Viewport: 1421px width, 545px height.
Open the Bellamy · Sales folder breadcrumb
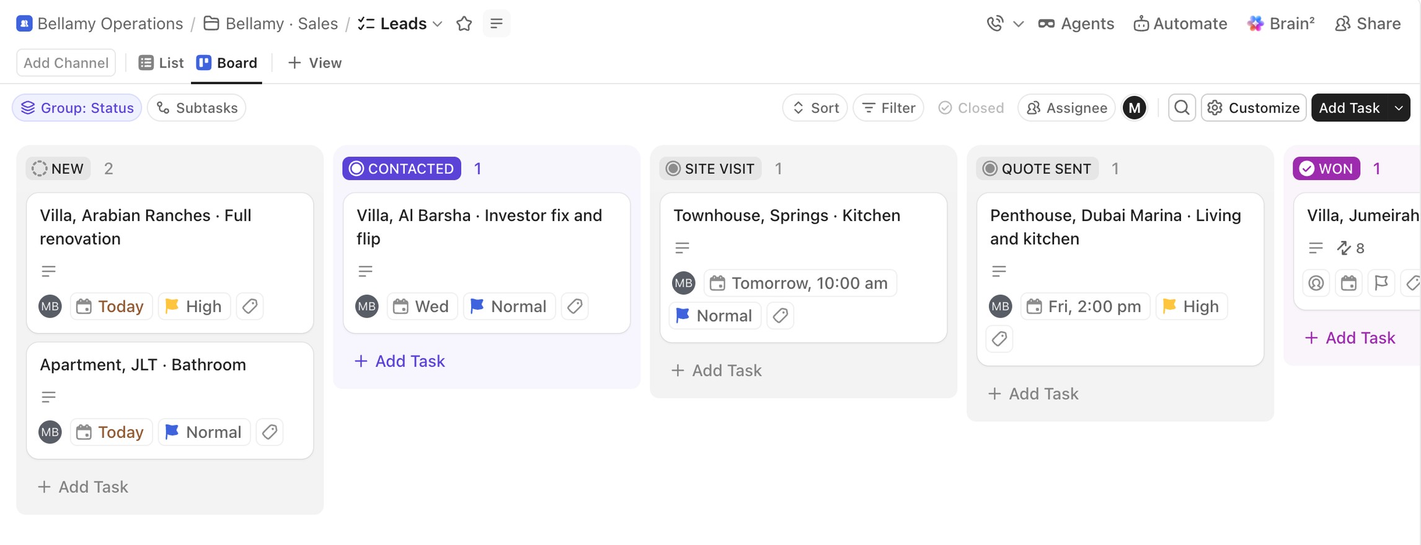271,24
